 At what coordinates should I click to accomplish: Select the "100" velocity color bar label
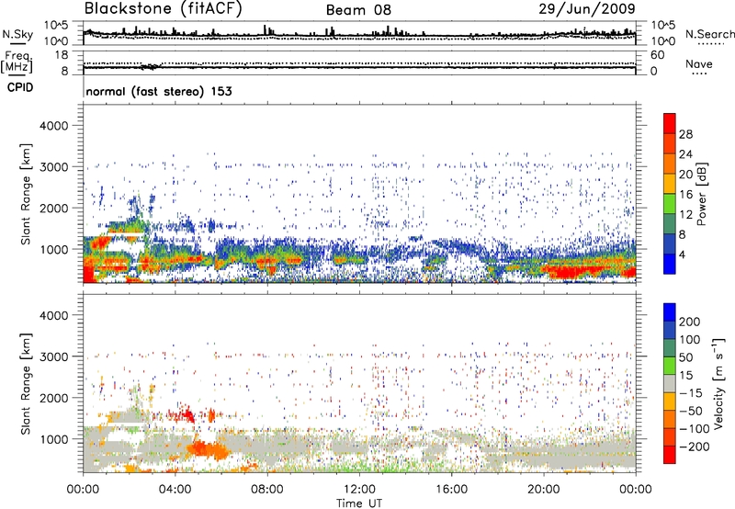tap(690, 340)
